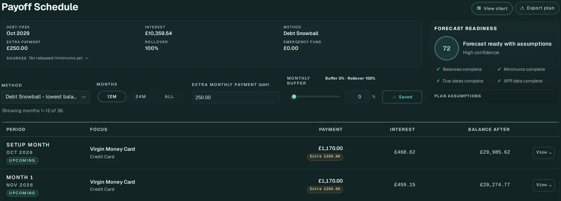The width and height of the screenshot is (561, 201).
Task: Click the extra monthly payment field
Action: click(x=236, y=97)
